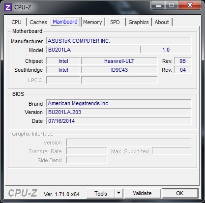The width and height of the screenshot is (205, 203).
Task: Open the SPD tab
Action: click(x=115, y=22)
